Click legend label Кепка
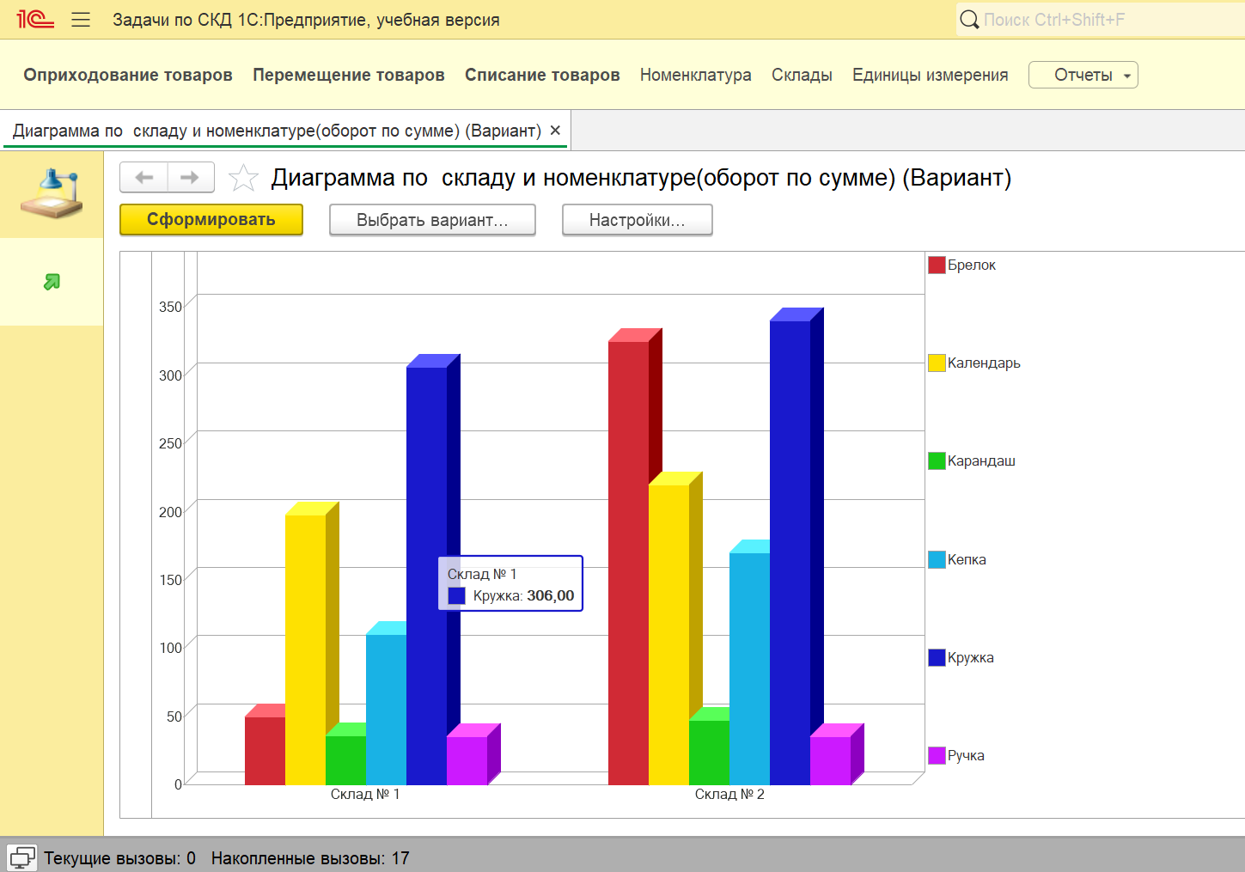 pyautogui.click(x=967, y=559)
